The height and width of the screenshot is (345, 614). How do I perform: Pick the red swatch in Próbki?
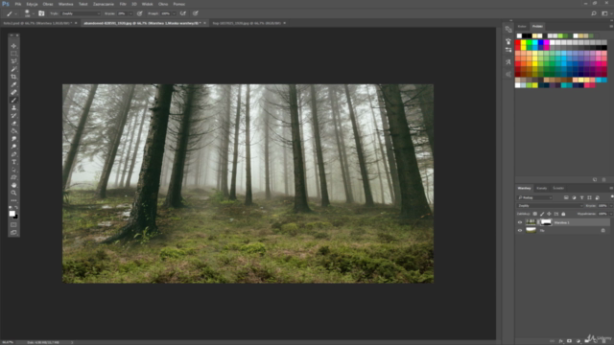pos(518,42)
